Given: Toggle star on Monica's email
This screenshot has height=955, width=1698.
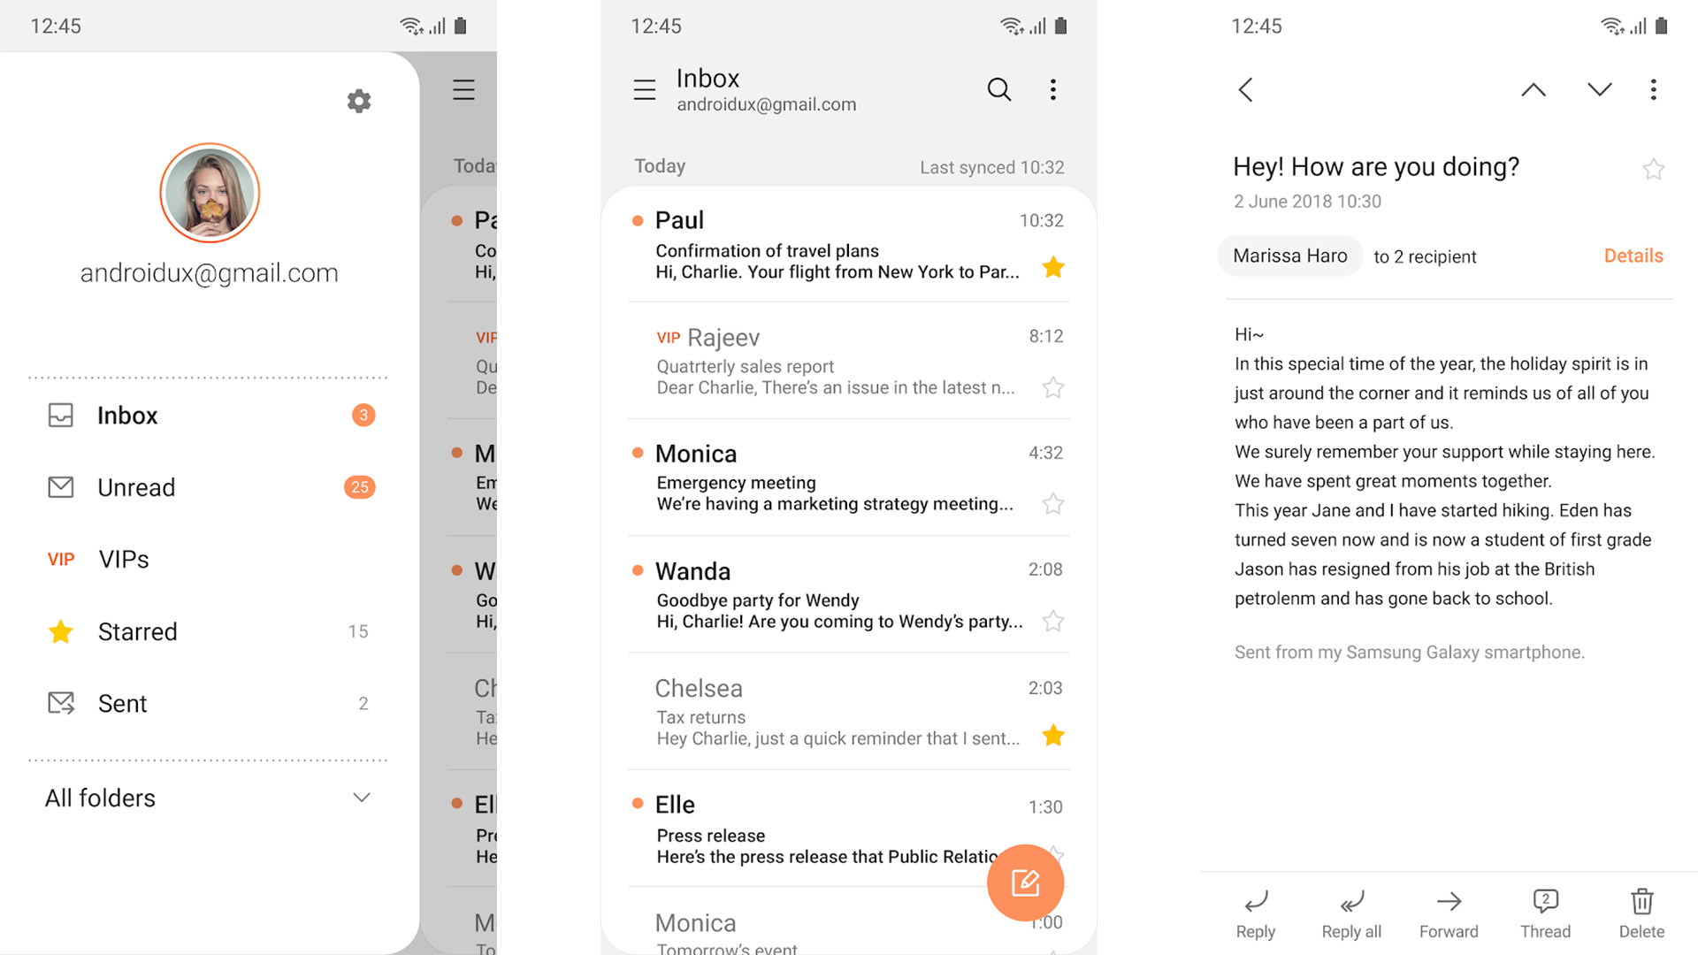Looking at the screenshot, I should [1055, 502].
